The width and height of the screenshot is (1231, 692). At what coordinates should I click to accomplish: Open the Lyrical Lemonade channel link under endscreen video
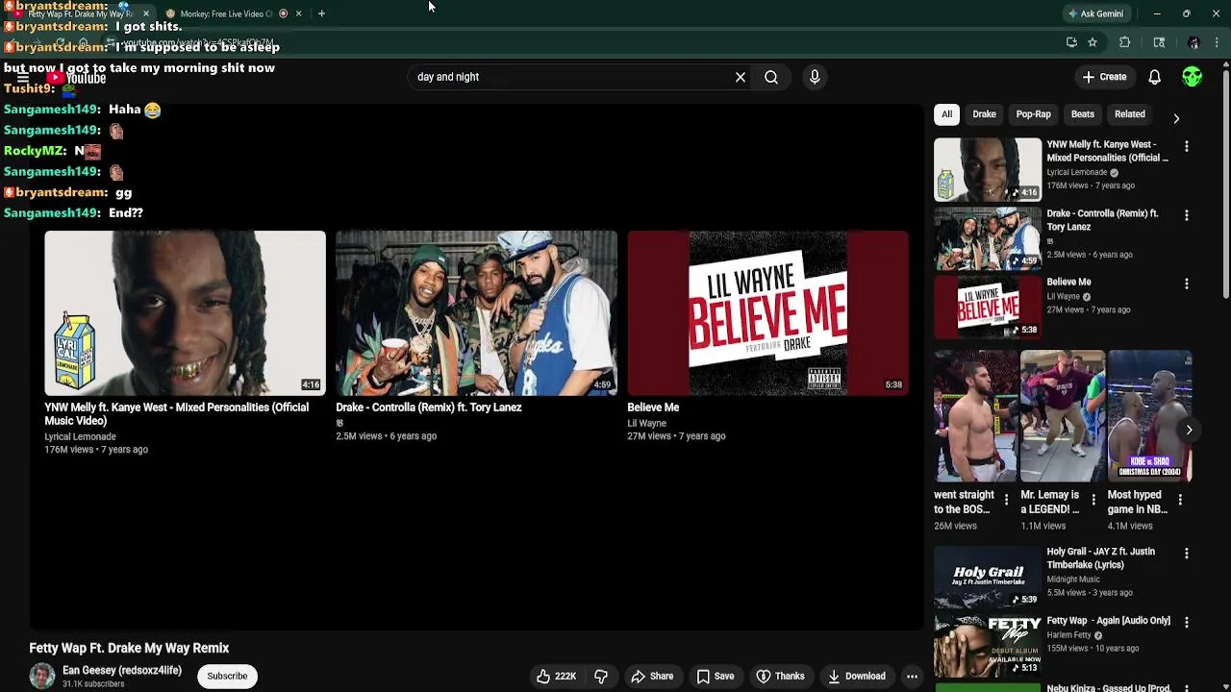coord(80,436)
